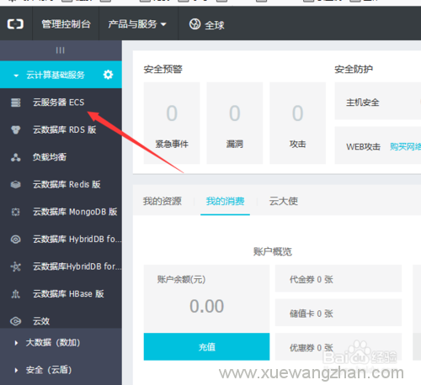This screenshot has height=385, width=421.
Task: Click the WEB攻击 label
Action: pos(363,146)
